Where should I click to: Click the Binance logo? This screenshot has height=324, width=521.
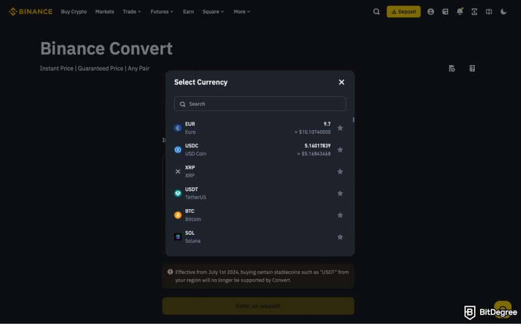tap(30, 11)
